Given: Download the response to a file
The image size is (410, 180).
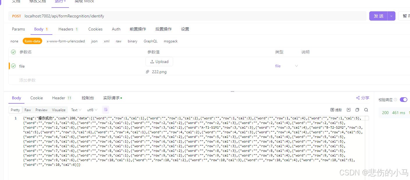Looking at the screenshot, I should click(348, 109).
